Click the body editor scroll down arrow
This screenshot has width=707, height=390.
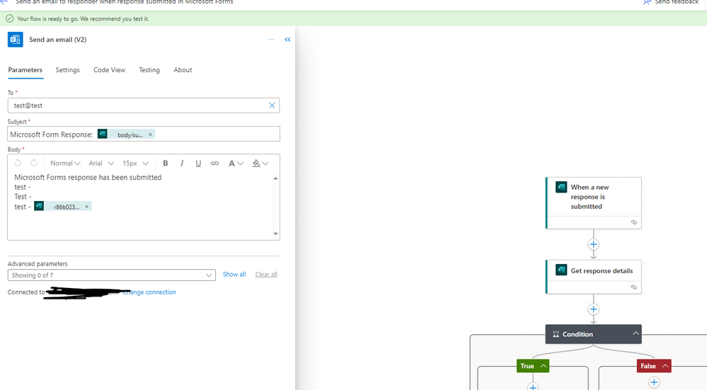coord(275,234)
